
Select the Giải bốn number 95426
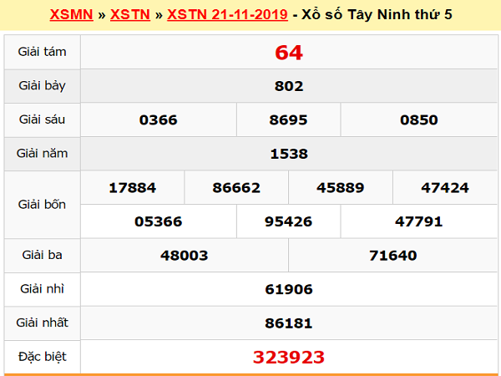tap(289, 222)
